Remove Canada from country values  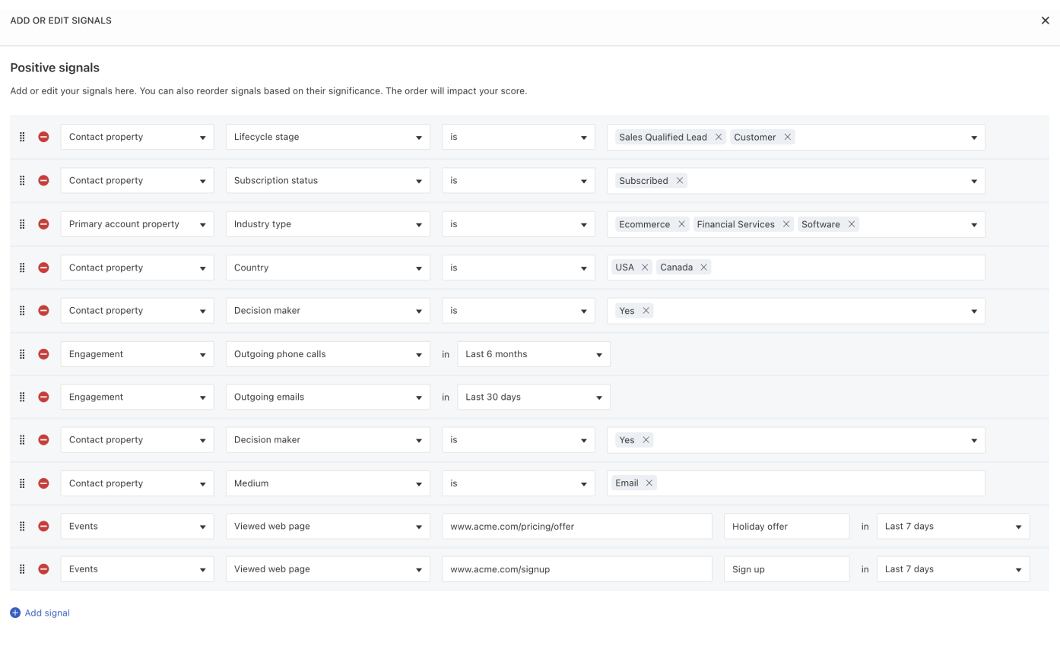click(x=703, y=268)
